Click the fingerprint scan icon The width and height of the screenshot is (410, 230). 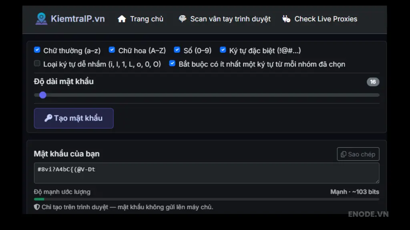[183, 19]
